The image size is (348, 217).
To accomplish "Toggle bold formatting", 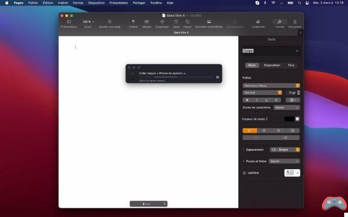I will [247, 100].
